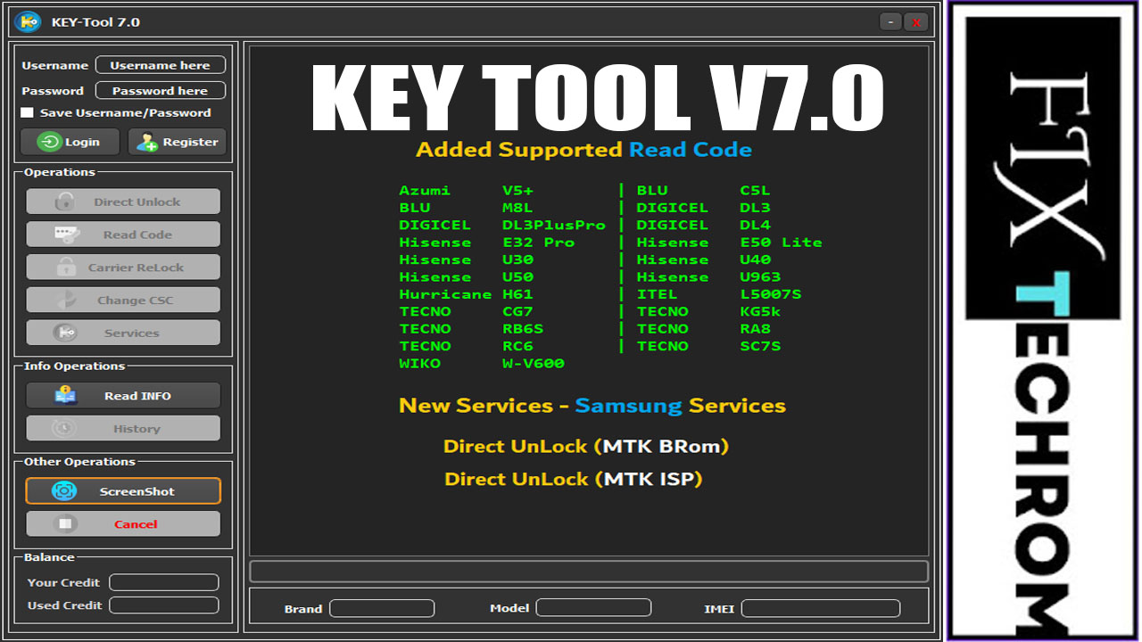Run Read INFO operation

[123, 395]
